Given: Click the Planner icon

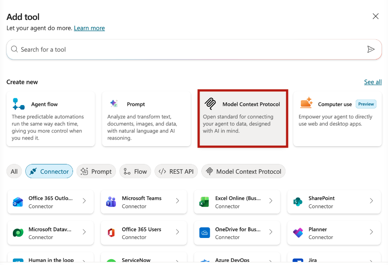Looking at the screenshot, I should (298, 233).
